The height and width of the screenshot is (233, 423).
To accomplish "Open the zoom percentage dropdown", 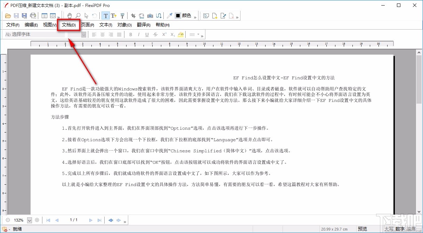I will click(x=30, y=220).
